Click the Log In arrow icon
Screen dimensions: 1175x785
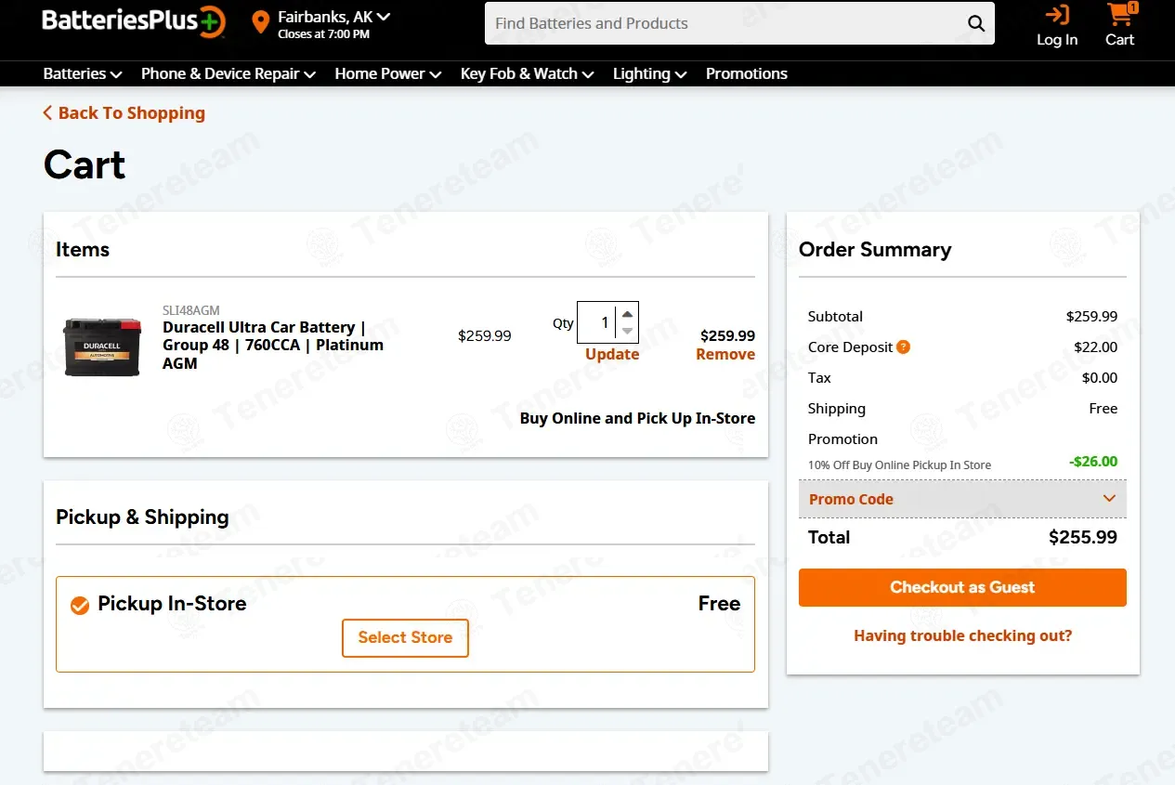(1057, 14)
